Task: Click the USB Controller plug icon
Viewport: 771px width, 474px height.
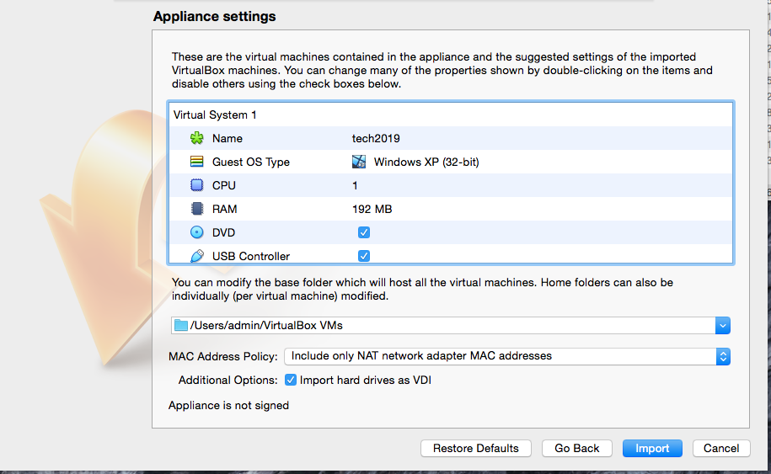Action: (196, 256)
